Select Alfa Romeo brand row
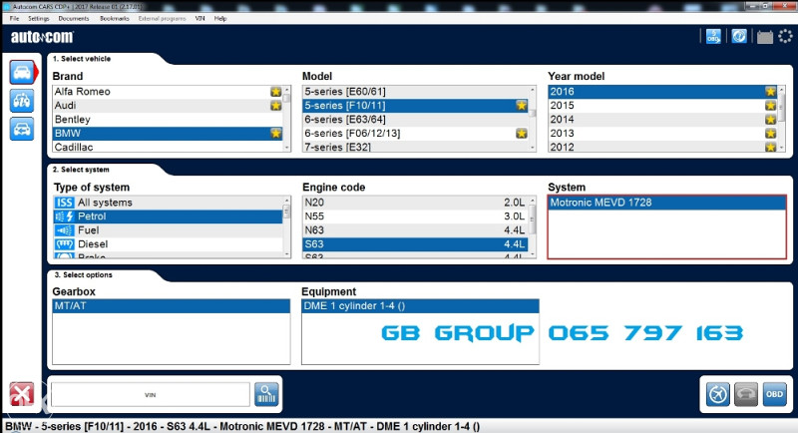The width and height of the screenshot is (798, 433). click(x=168, y=92)
